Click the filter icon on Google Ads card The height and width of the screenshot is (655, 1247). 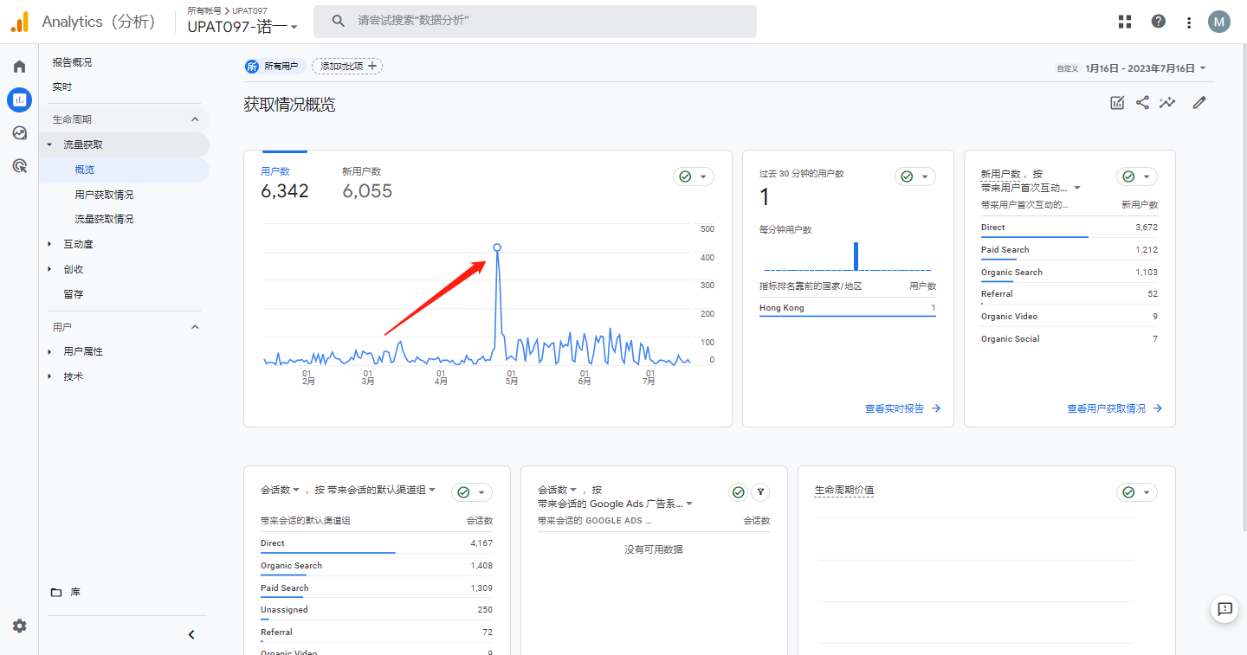click(x=760, y=492)
